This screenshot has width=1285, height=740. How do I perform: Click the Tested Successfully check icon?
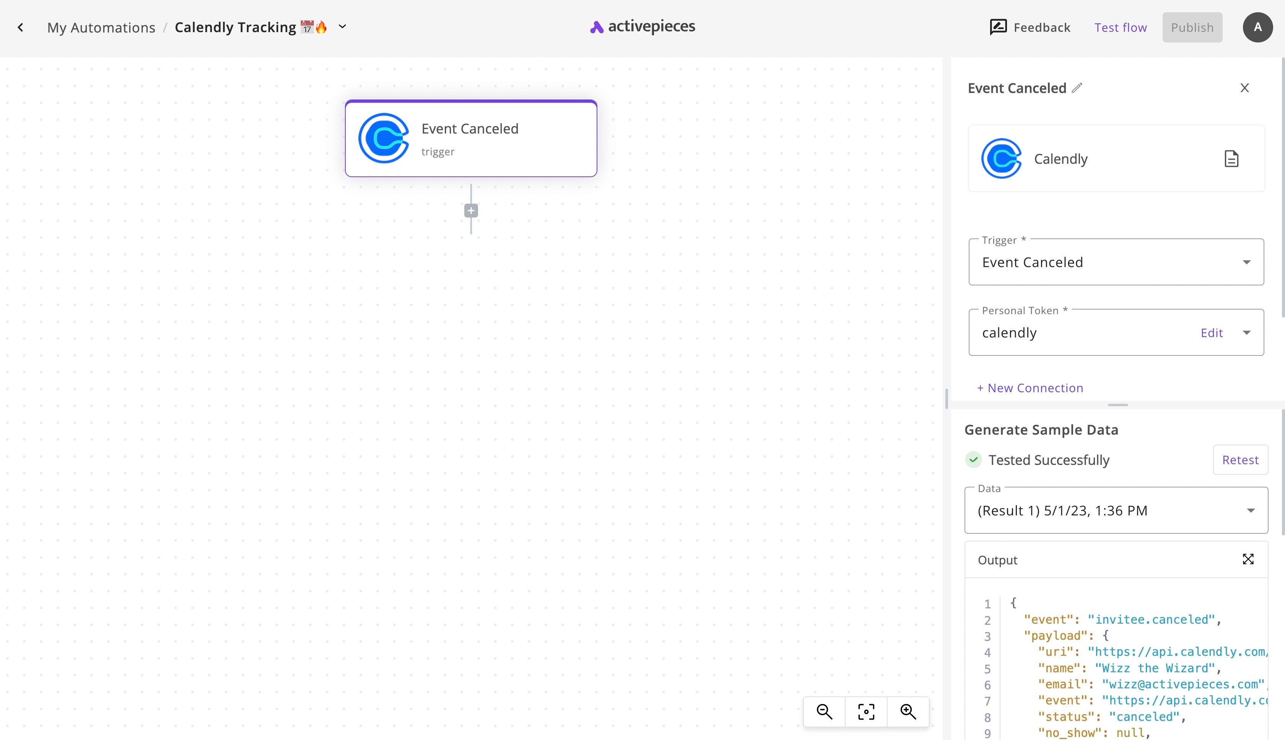pyautogui.click(x=973, y=460)
